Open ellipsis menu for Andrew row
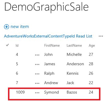 coord(37,83)
